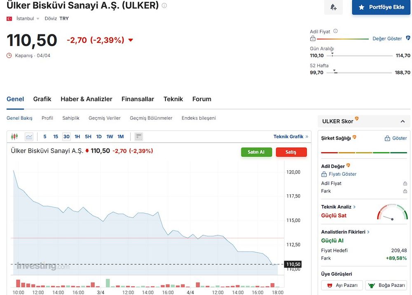This screenshot has height=295, width=412.
Task: Select the Geçmiş Veriler sub-tab
Action: pos(105,118)
